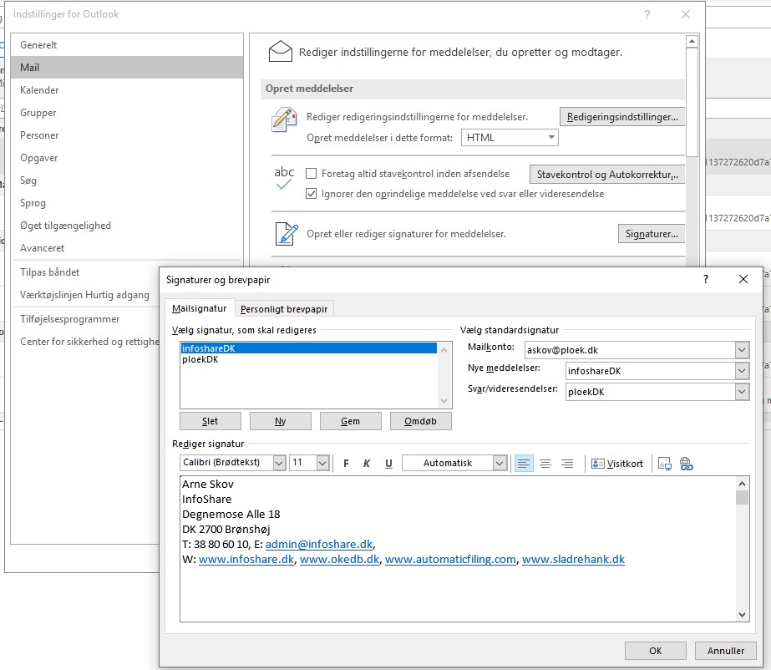Align signature text left
The image size is (771, 670).
pos(524,464)
